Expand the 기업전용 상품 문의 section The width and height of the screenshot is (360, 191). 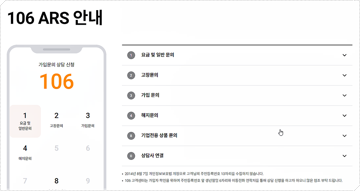pyautogui.click(x=344, y=136)
